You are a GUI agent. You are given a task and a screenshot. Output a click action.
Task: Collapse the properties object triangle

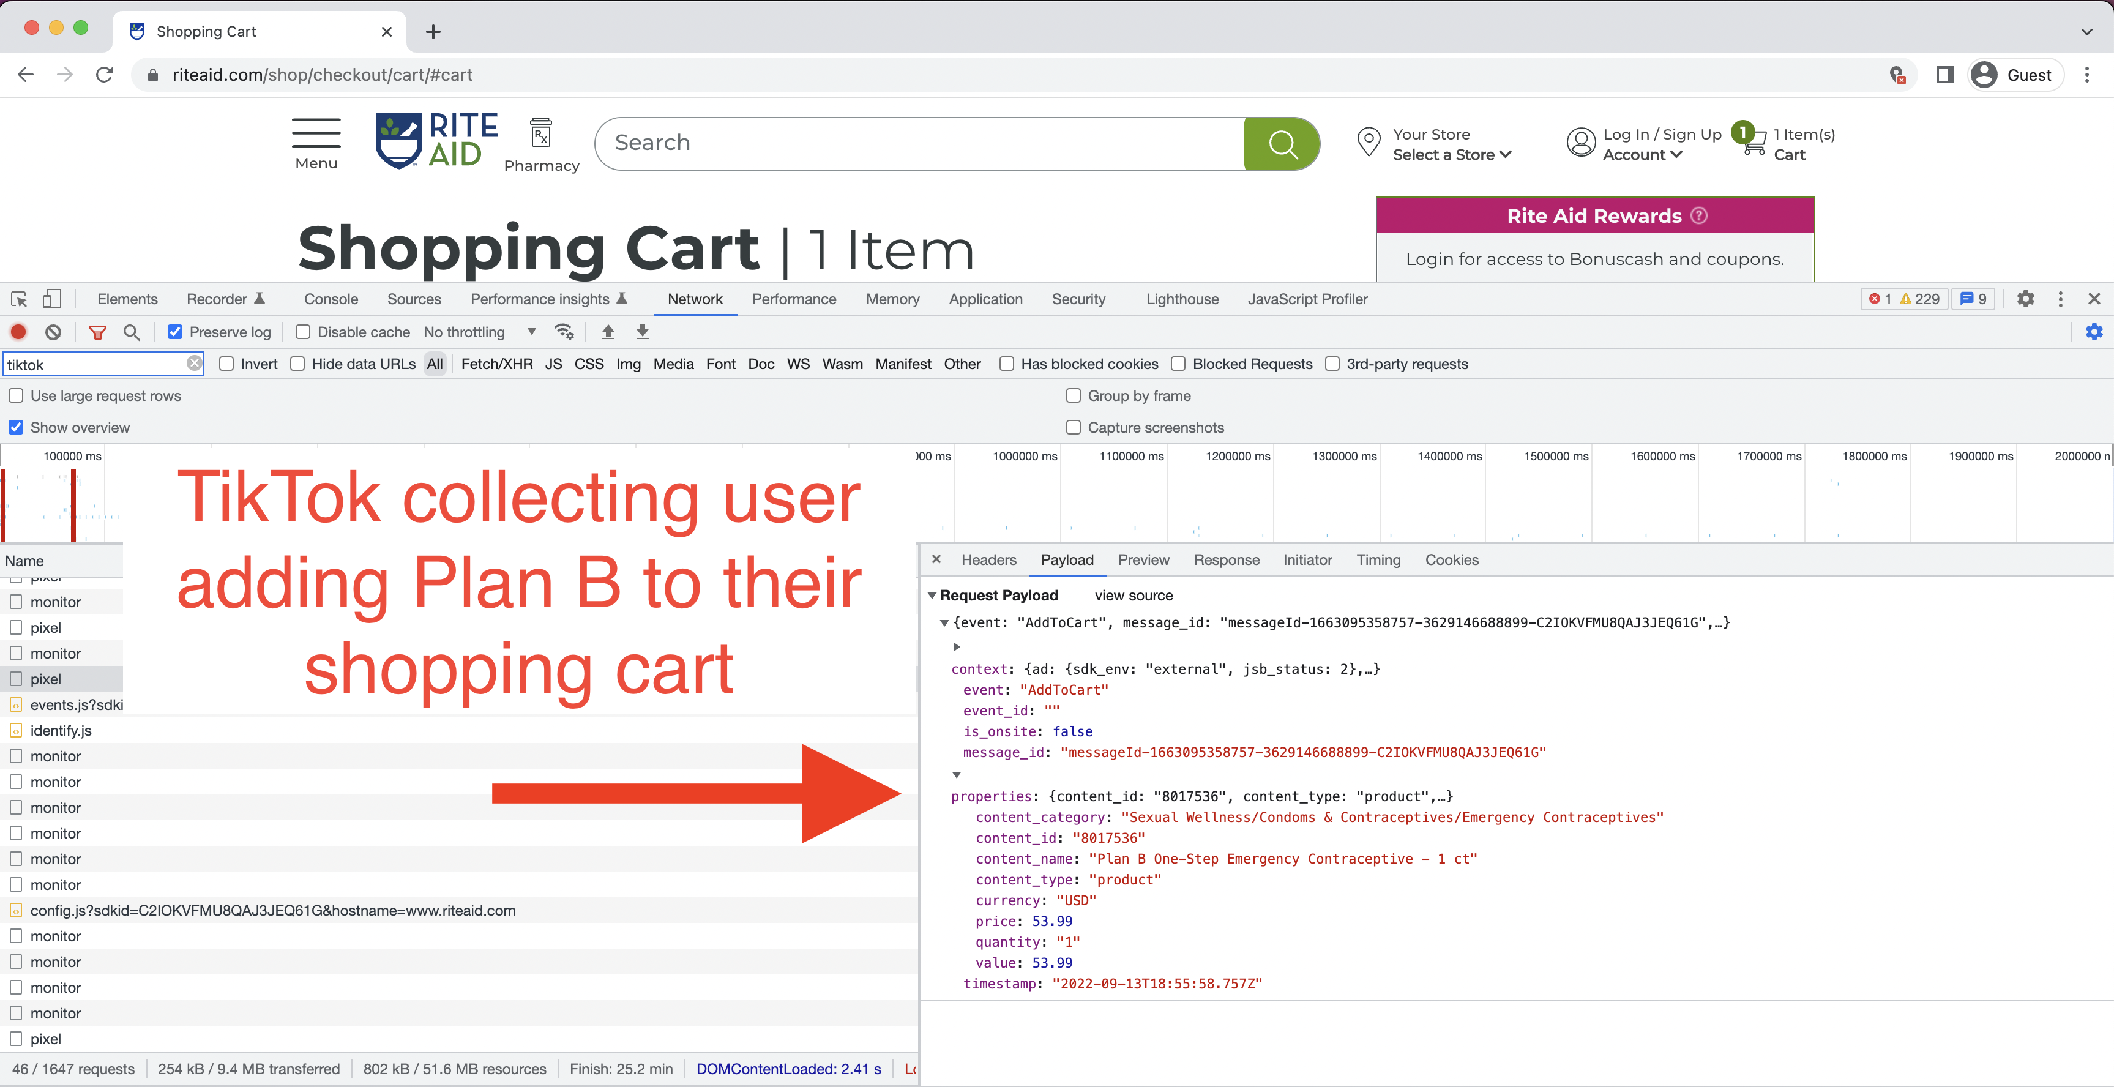tap(956, 774)
